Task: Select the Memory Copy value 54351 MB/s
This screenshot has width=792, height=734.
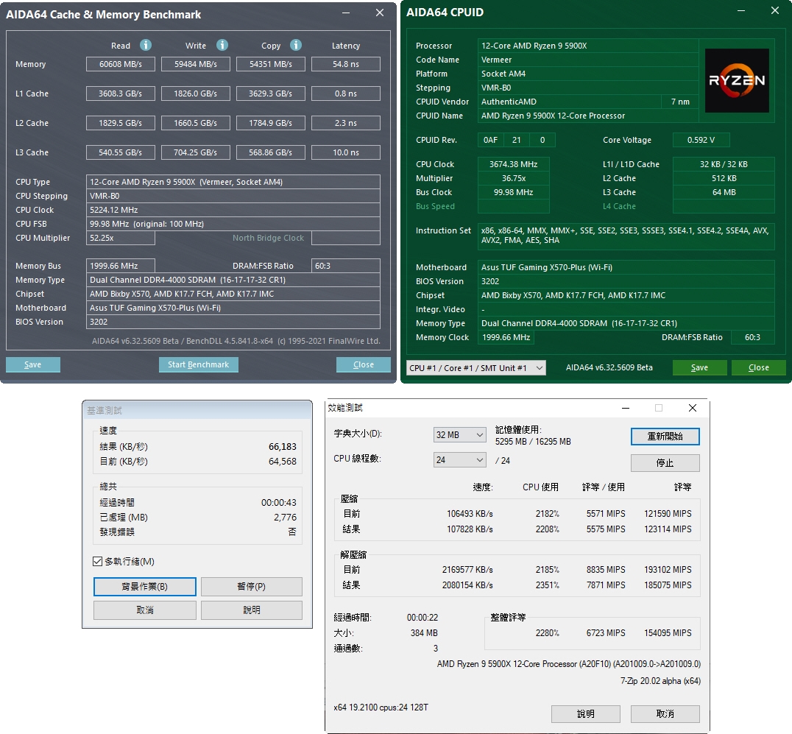Action: (x=271, y=64)
